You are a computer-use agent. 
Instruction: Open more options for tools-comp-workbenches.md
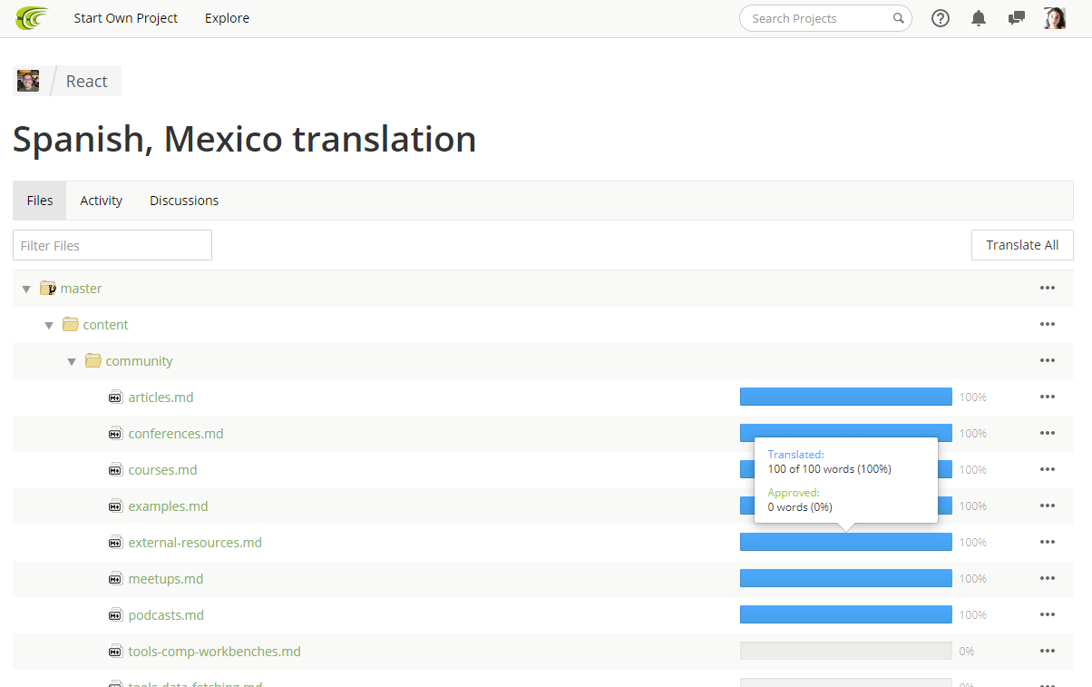coord(1048,652)
